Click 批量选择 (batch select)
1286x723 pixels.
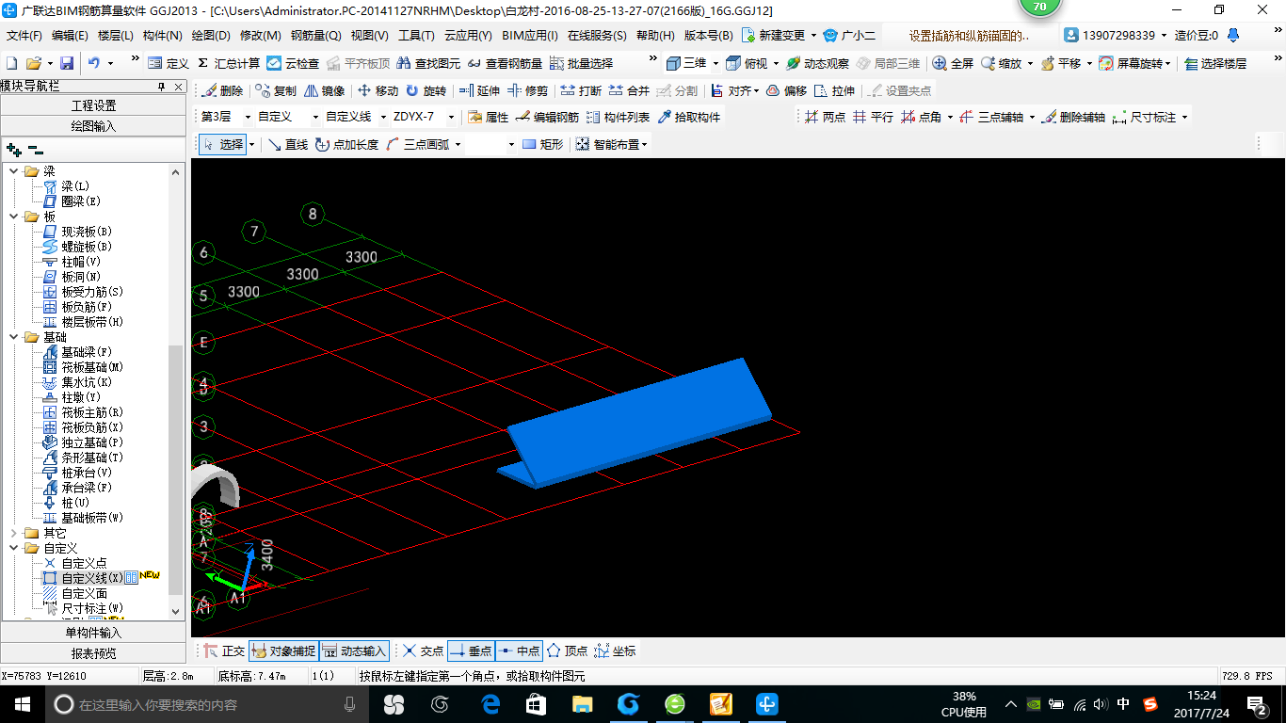point(581,63)
